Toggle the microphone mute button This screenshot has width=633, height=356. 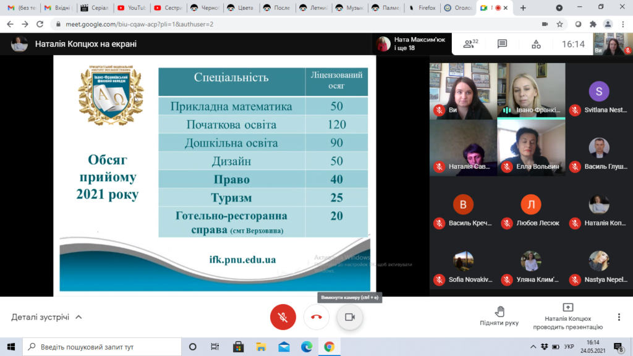(283, 317)
